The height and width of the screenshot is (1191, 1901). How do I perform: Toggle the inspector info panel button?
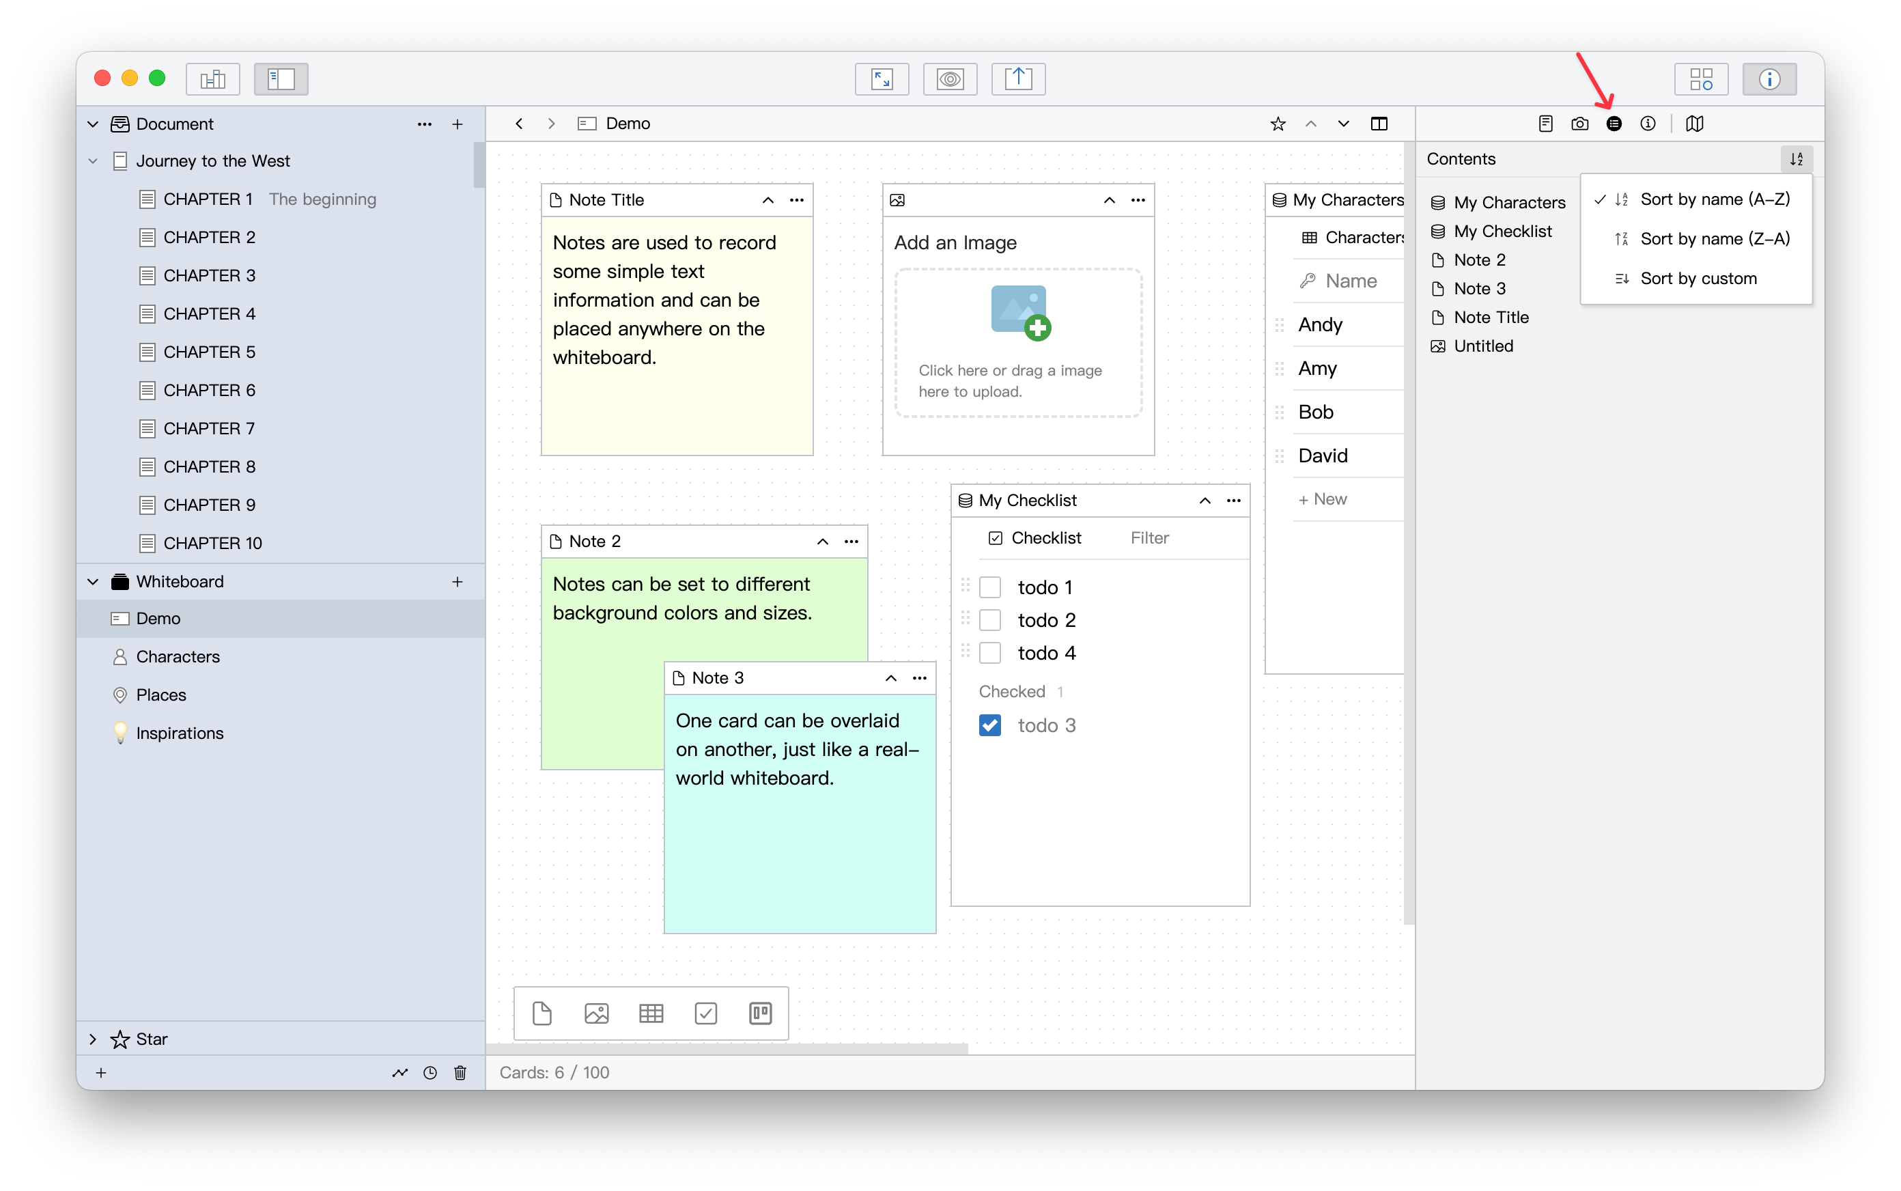point(1769,79)
